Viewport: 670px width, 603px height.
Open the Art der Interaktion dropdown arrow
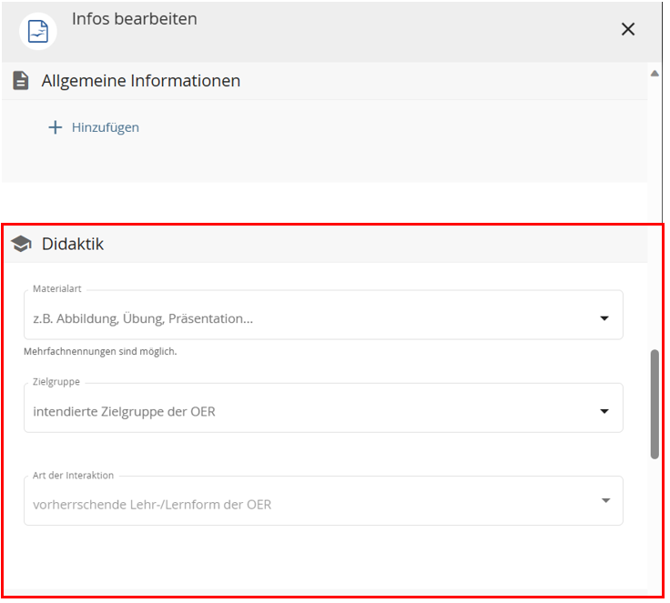click(604, 501)
